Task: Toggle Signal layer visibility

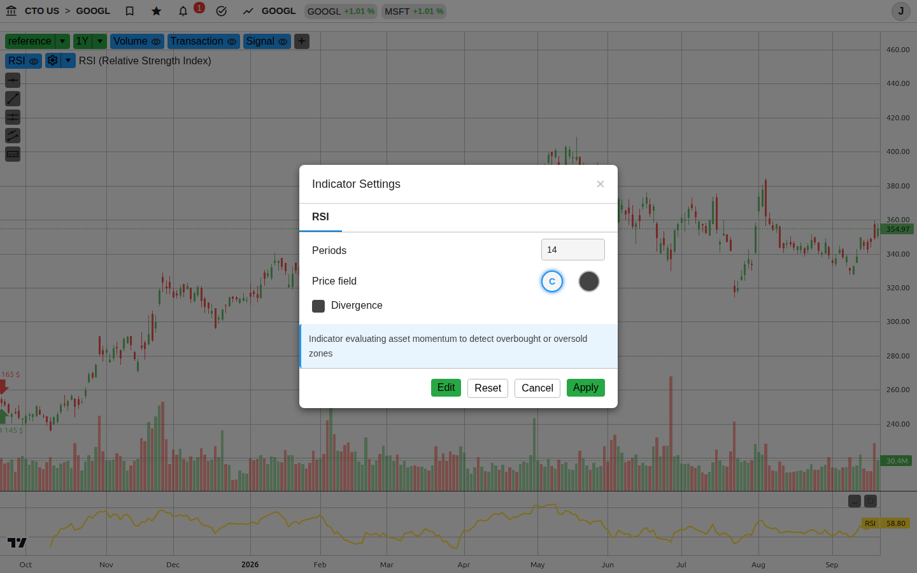Action: [x=283, y=41]
